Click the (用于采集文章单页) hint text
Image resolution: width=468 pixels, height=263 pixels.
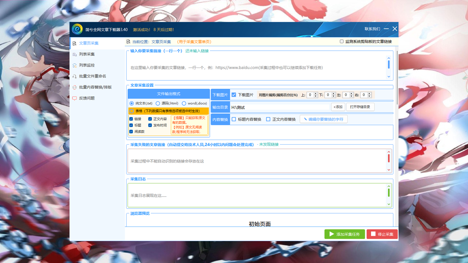[194, 42]
